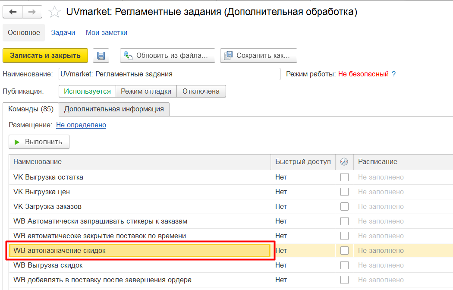Add form to favorites with star icon

pyautogui.click(x=54, y=12)
